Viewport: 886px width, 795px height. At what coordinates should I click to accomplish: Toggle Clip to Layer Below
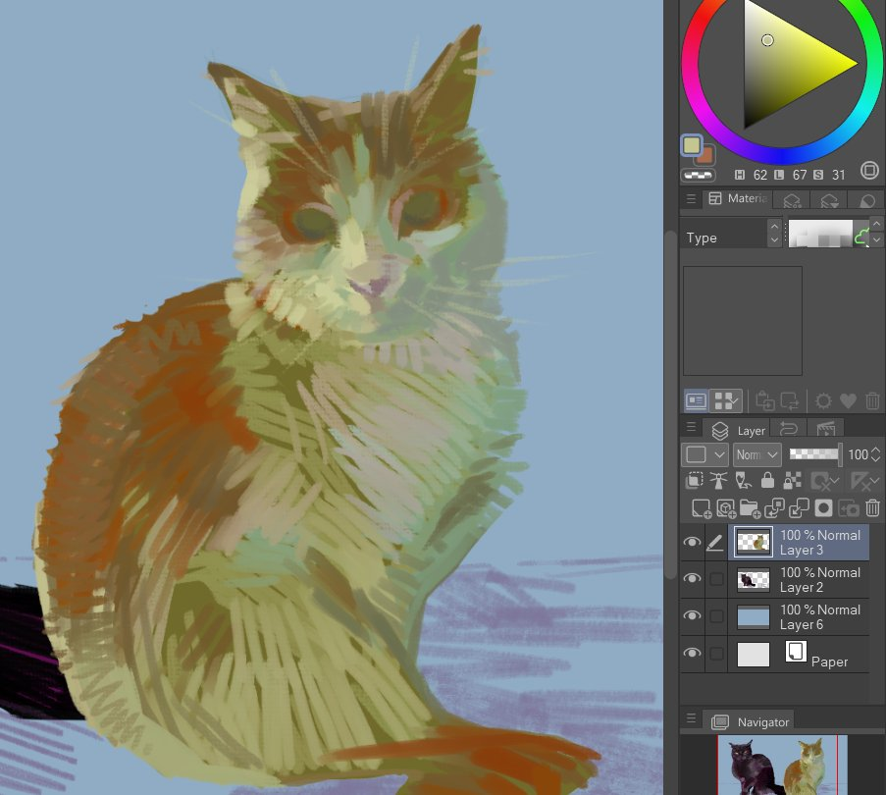(x=694, y=480)
